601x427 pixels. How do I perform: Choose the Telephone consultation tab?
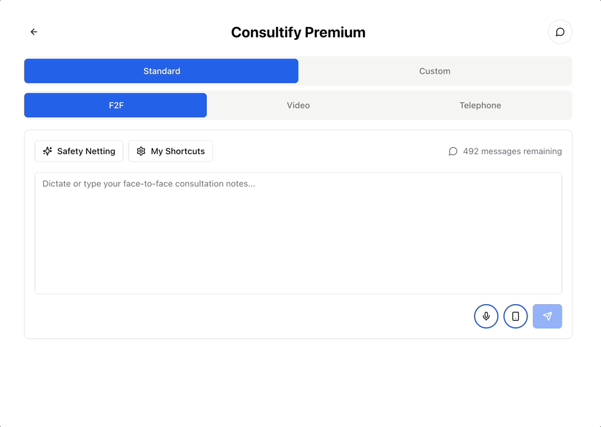tap(480, 105)
